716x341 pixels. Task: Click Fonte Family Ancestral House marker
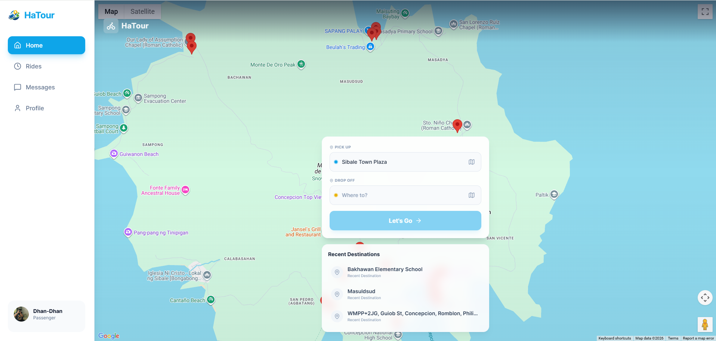pyautogui.click(x=185, y=190)
